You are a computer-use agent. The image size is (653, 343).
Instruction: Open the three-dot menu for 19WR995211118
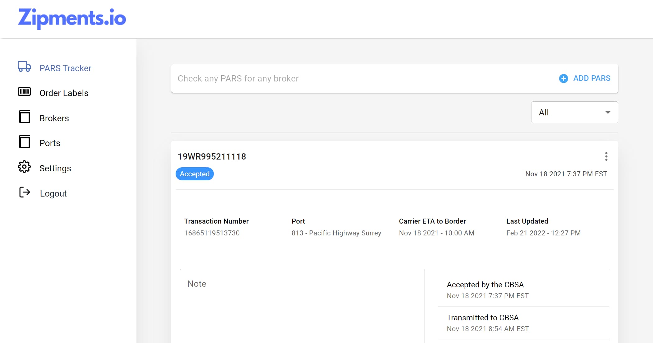click(606, 156)
